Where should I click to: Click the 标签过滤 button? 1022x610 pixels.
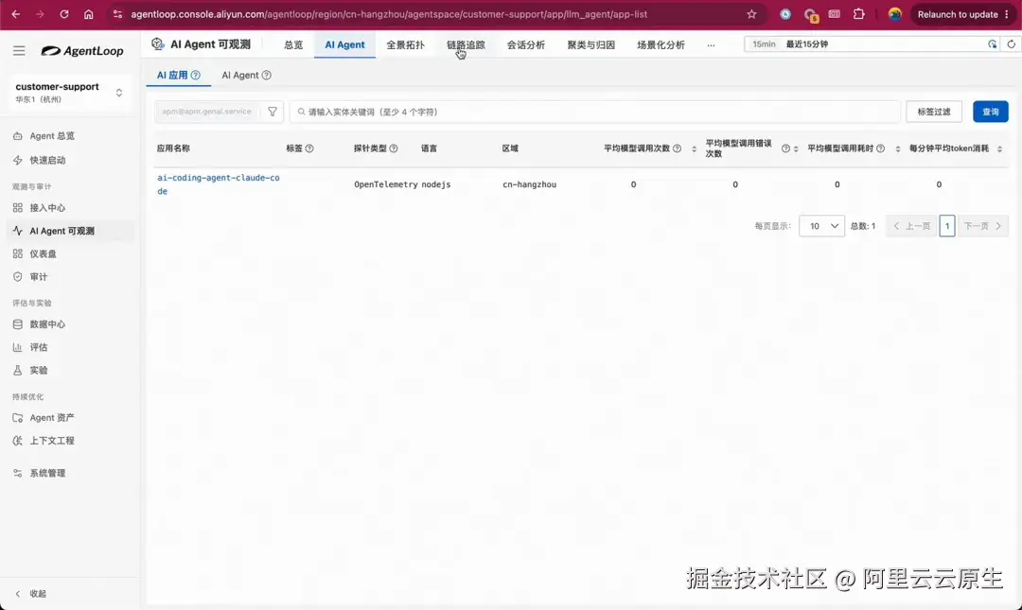click(x=933, y=112)
